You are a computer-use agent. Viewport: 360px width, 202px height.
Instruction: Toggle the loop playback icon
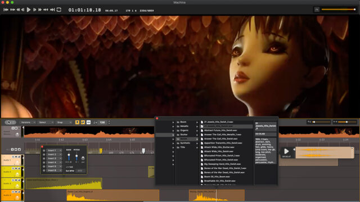(x=59, y=10)
